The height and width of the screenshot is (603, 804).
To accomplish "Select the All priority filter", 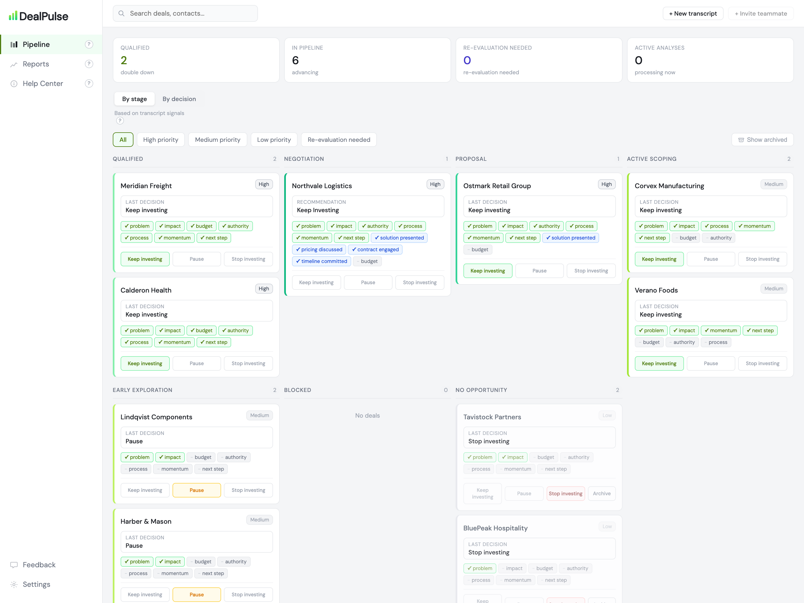I will (123, 140).
